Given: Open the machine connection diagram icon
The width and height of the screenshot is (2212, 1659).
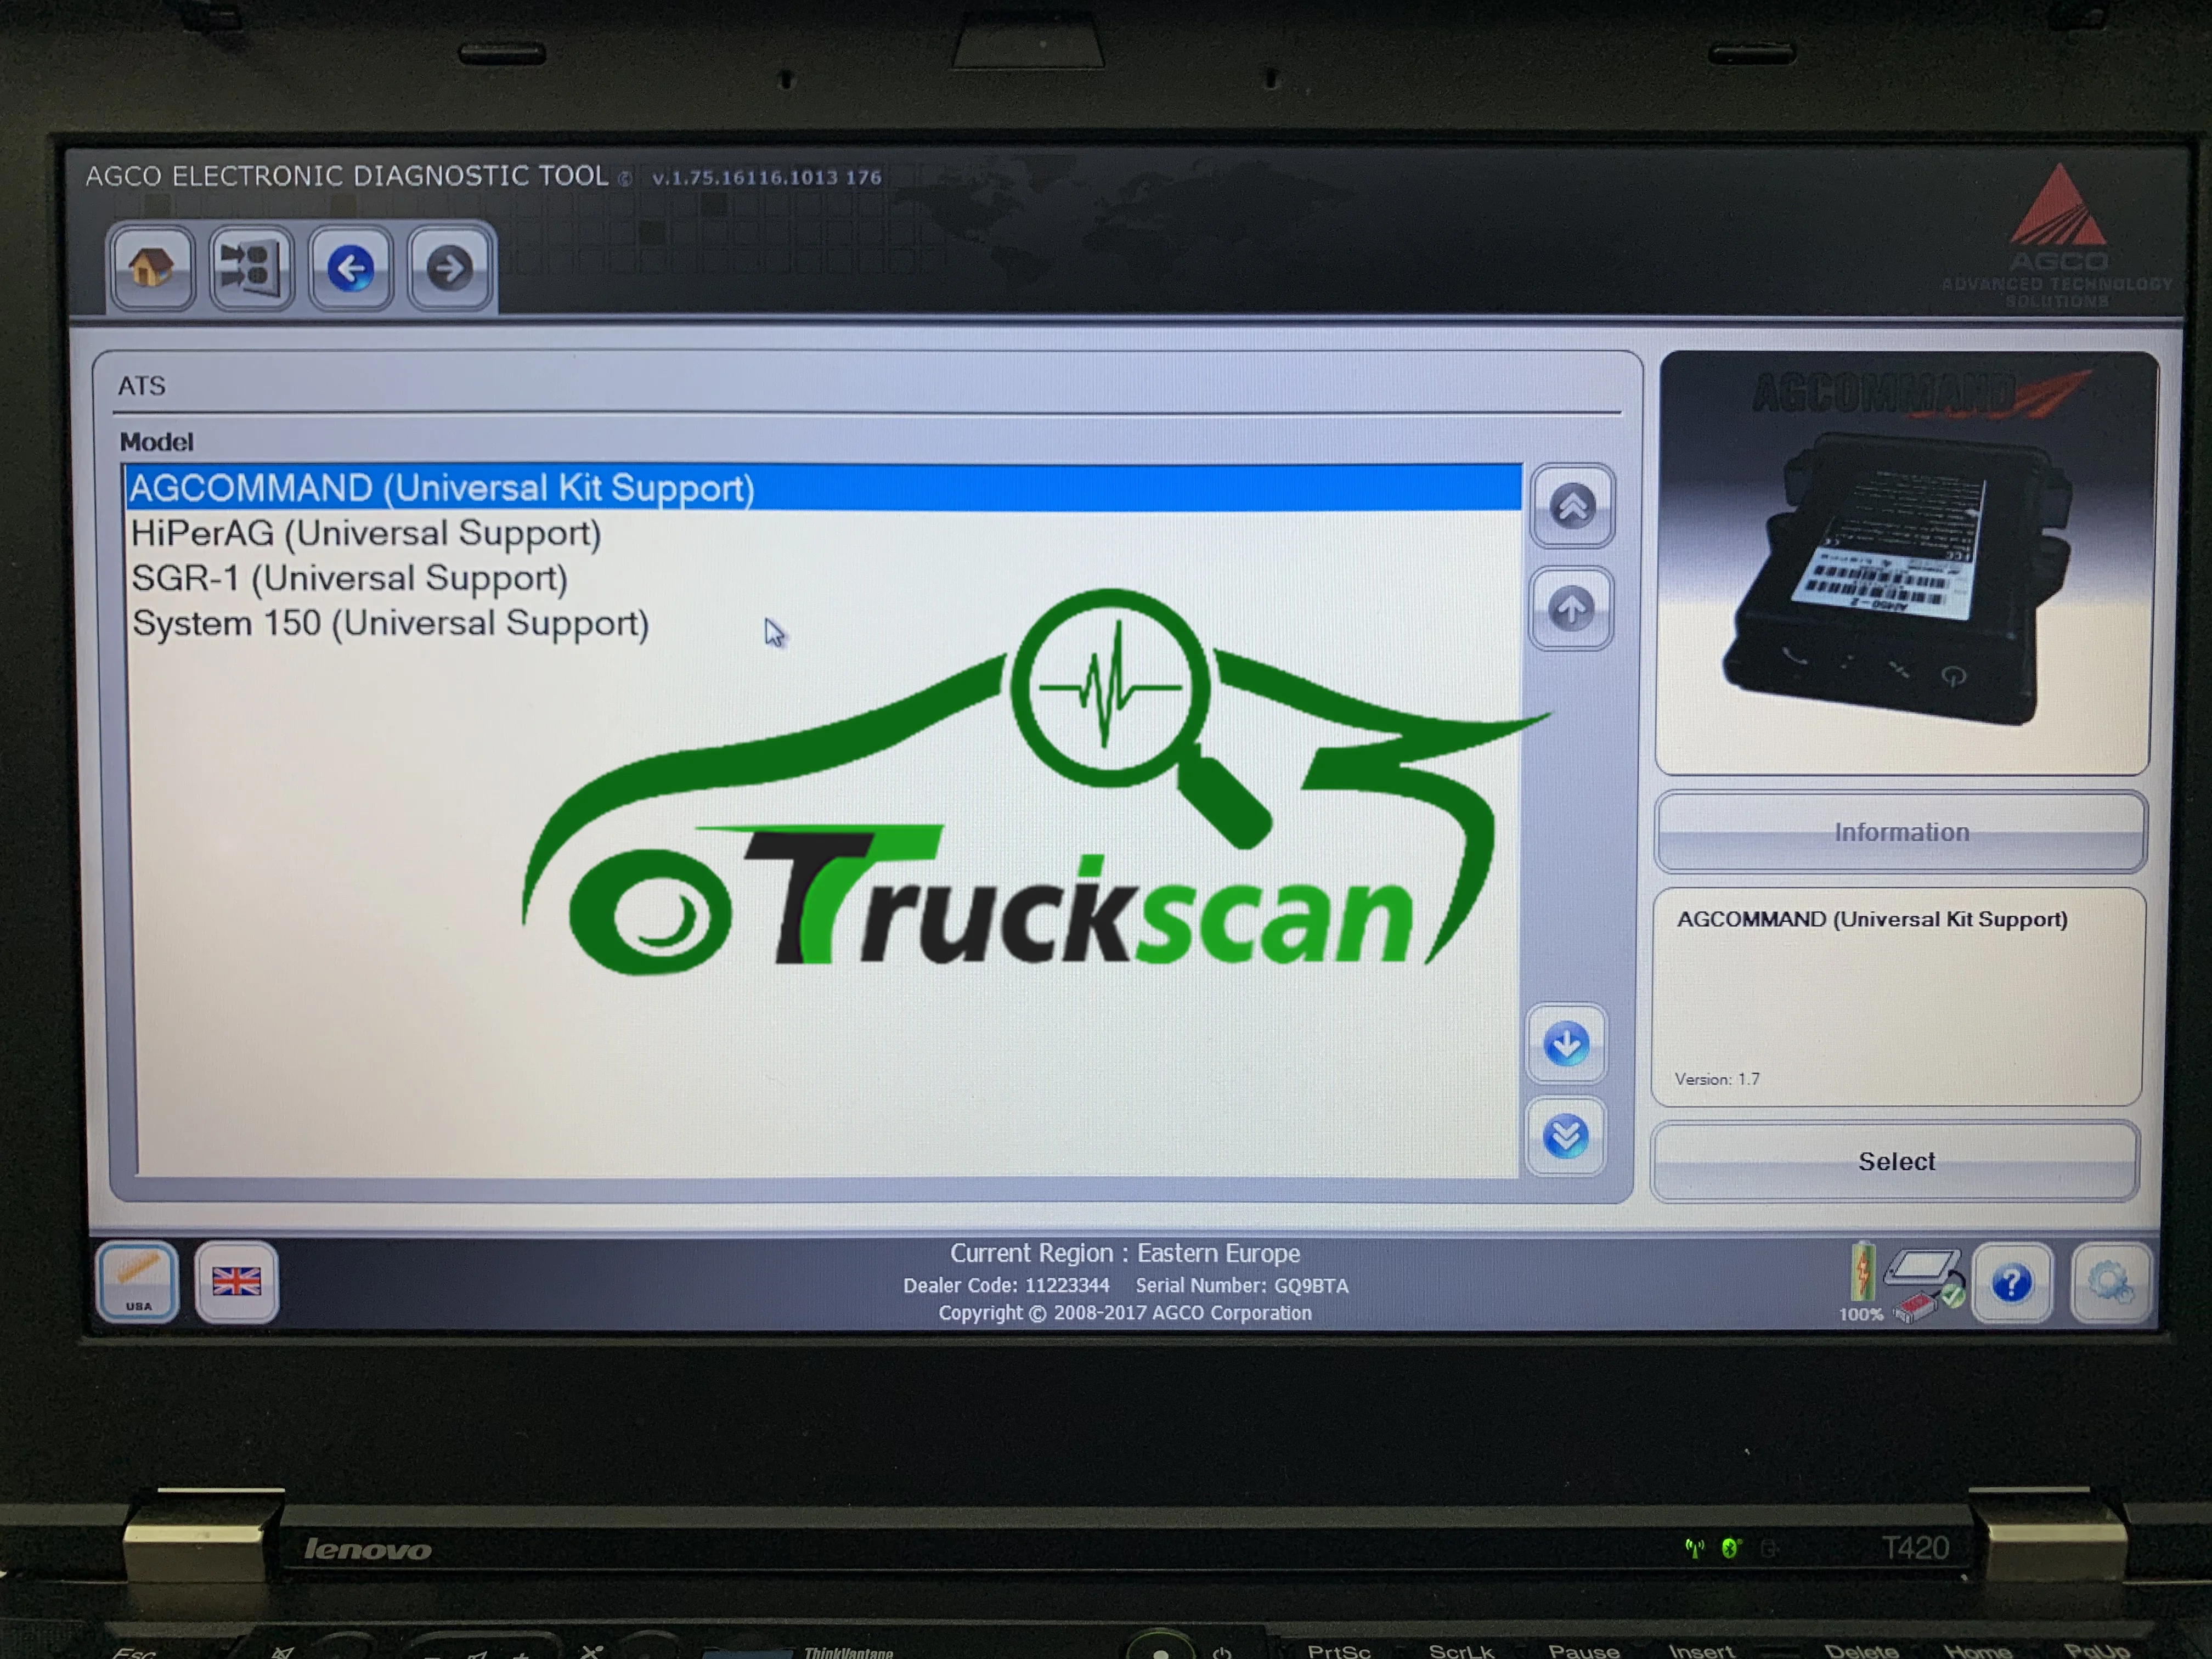Looking at the screenshot, I should point(251,268).
